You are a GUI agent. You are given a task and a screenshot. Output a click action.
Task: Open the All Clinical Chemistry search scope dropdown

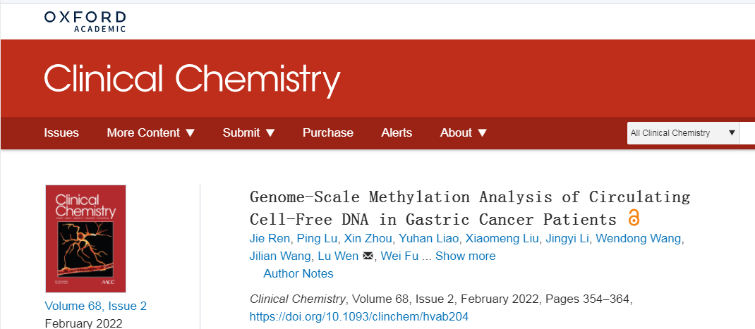pyautogui.click(x=682, y=132)
